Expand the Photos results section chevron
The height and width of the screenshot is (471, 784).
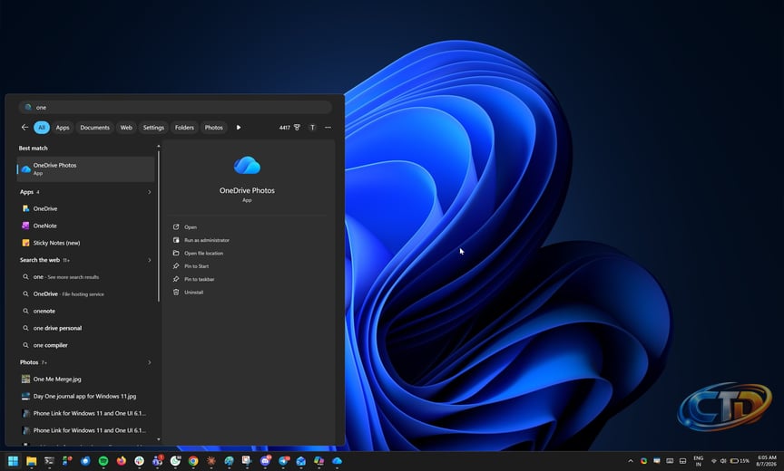[149, 362]
